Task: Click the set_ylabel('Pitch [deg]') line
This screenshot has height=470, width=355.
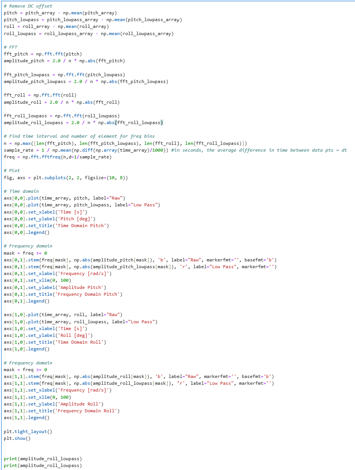Action: 49,219
